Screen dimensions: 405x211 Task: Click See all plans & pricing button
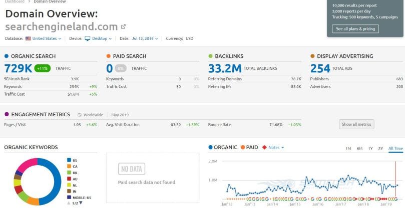355,29
